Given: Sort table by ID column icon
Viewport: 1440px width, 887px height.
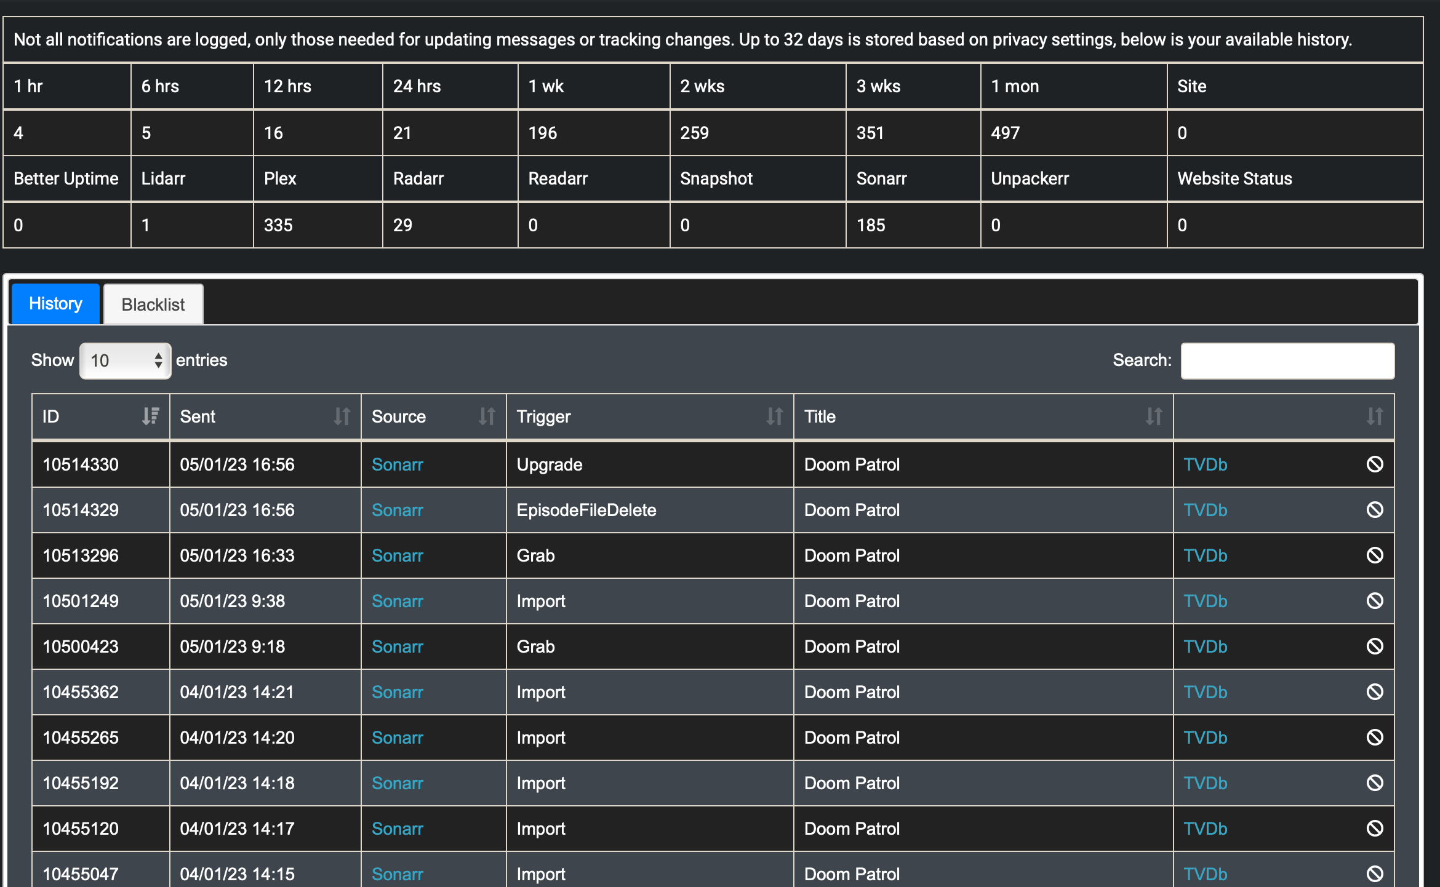Looking at the screenshot, I should [x=150, y=416].
